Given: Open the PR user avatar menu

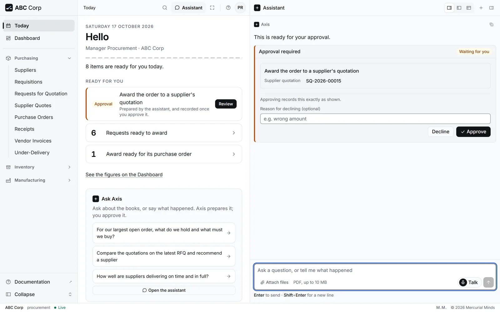Looking at the screenshot, I should pos(240,8).
